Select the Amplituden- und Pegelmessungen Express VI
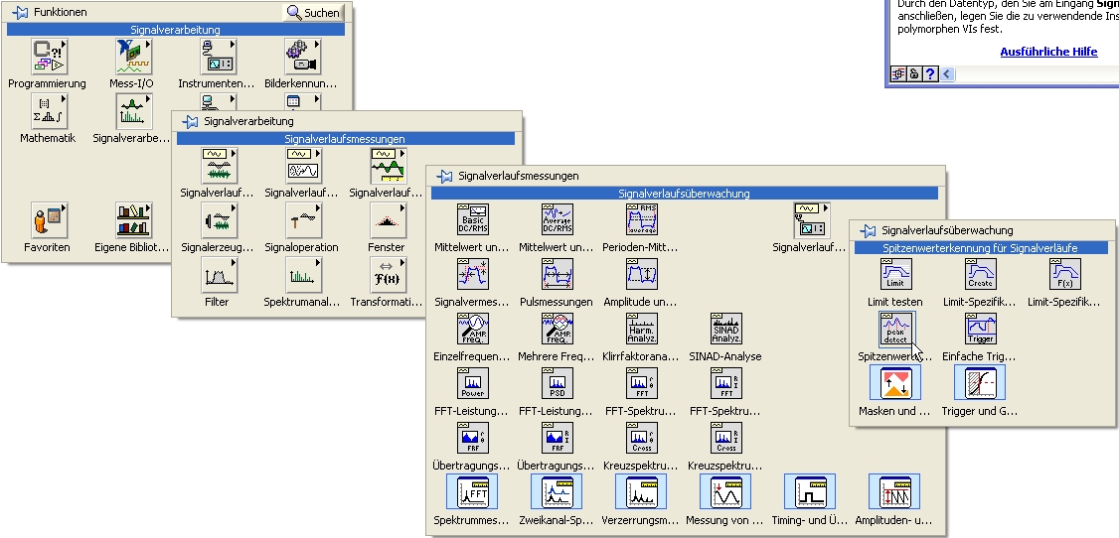1119x538 pixels. click(894, 491)
